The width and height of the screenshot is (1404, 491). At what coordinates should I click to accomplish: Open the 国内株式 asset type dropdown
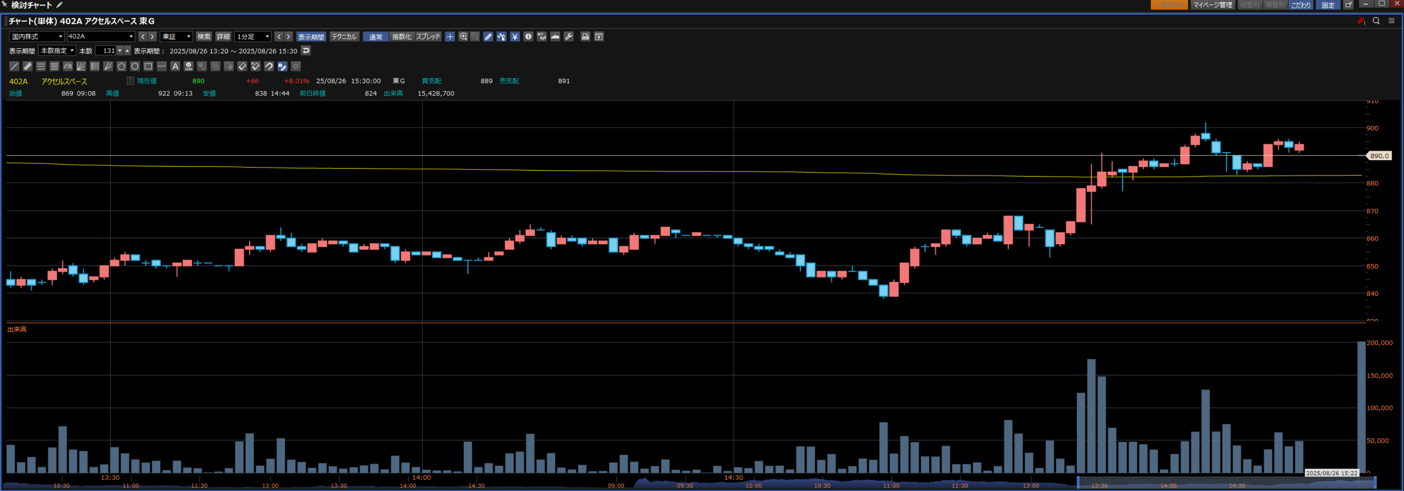point(37,37)
